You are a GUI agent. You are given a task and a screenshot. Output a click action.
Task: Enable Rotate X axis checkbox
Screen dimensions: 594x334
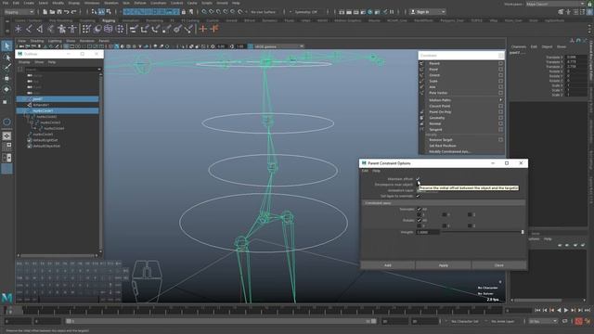point(419,226)
